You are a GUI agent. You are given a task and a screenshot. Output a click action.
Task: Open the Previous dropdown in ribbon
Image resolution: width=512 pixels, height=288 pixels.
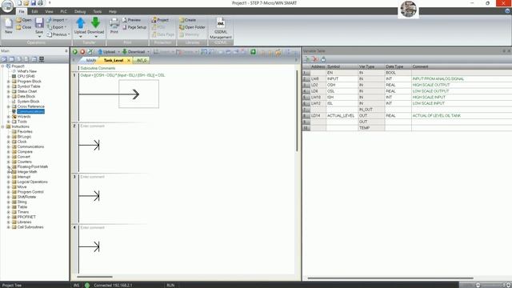(x=58, y=34)
